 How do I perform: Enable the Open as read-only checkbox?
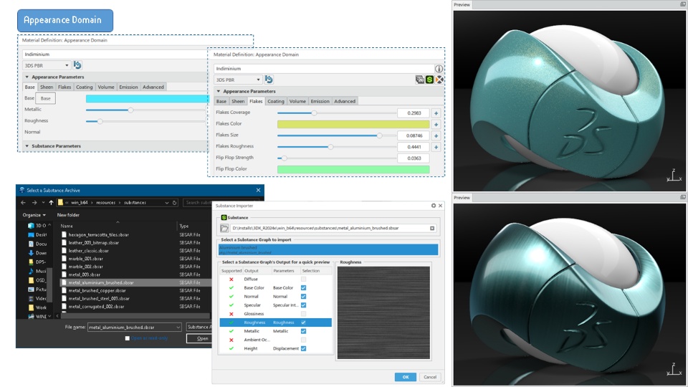[x=128, y=338]
